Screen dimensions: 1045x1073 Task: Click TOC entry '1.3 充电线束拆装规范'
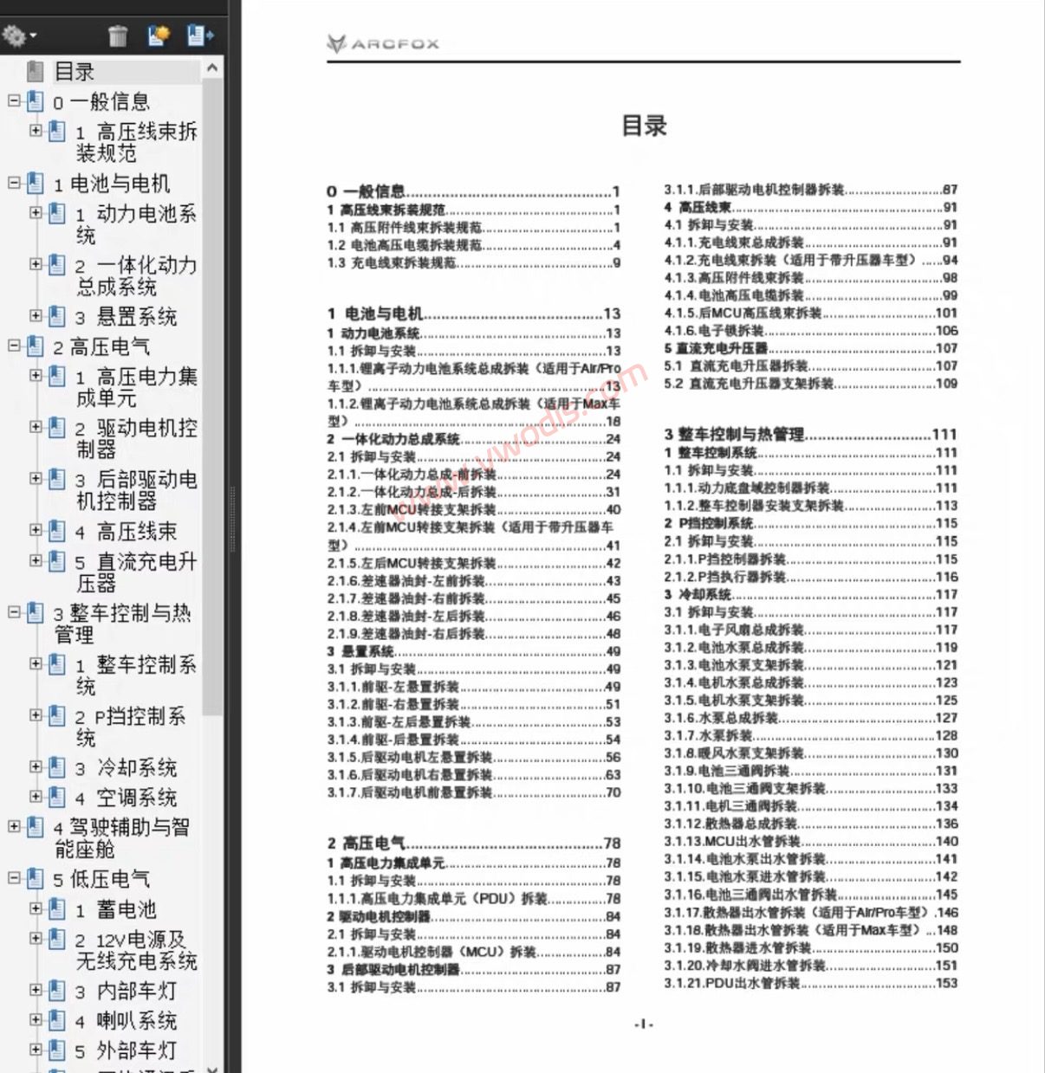coord(473,262)
